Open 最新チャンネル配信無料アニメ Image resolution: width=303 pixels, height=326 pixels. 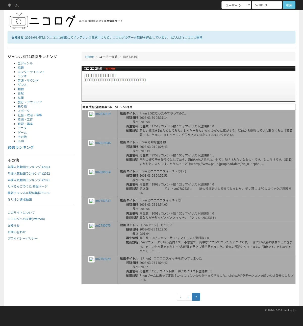point(29,193)
